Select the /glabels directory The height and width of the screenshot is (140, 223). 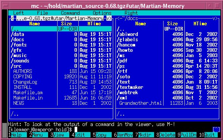(167, 39)
